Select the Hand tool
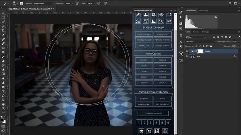The height and width of the screenshot is (135, 241). [x=3, y=104]
